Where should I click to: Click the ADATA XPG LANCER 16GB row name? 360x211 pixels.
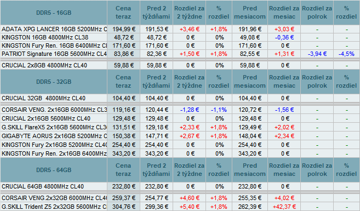(54, 29)
